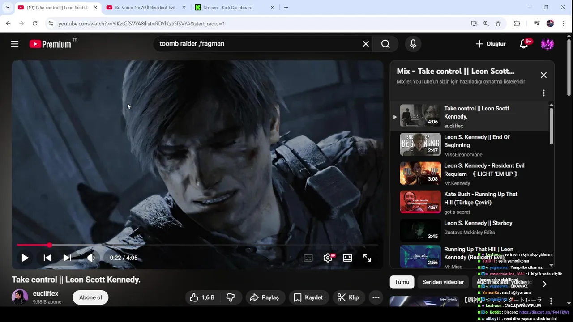This screenshot has height=322, width=573.
Task: Open Chrome media control icon
Action: (x=537, y=24)
